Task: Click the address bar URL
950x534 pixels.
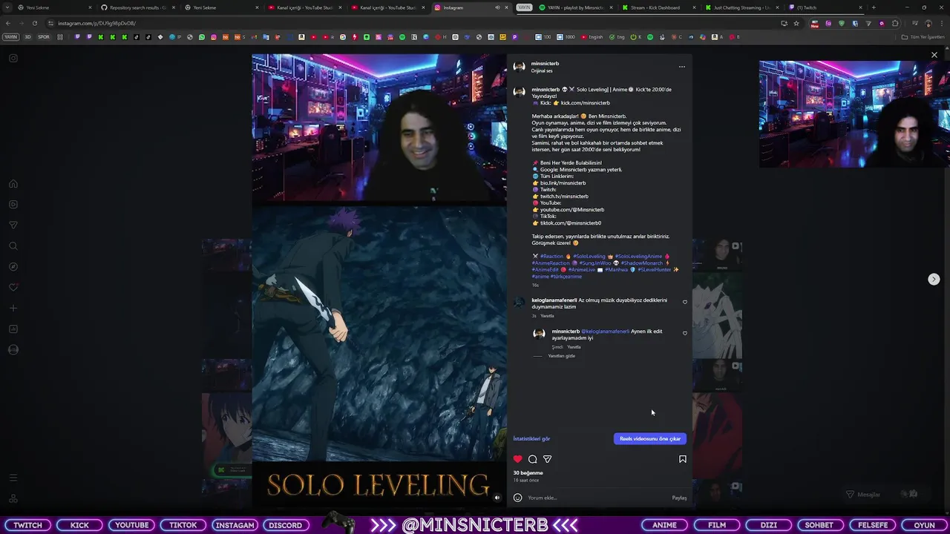Action: tap(96, 23)
